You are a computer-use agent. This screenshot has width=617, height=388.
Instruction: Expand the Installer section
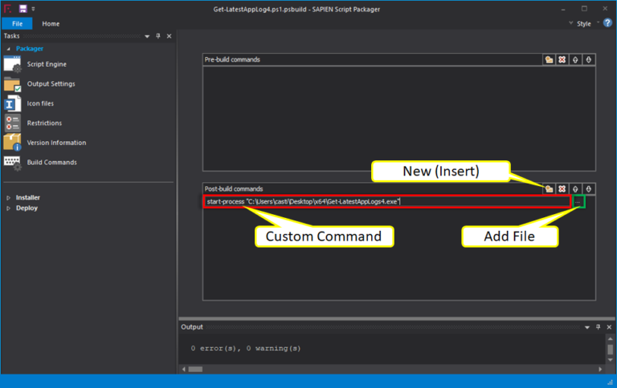(x=8, y=198)
